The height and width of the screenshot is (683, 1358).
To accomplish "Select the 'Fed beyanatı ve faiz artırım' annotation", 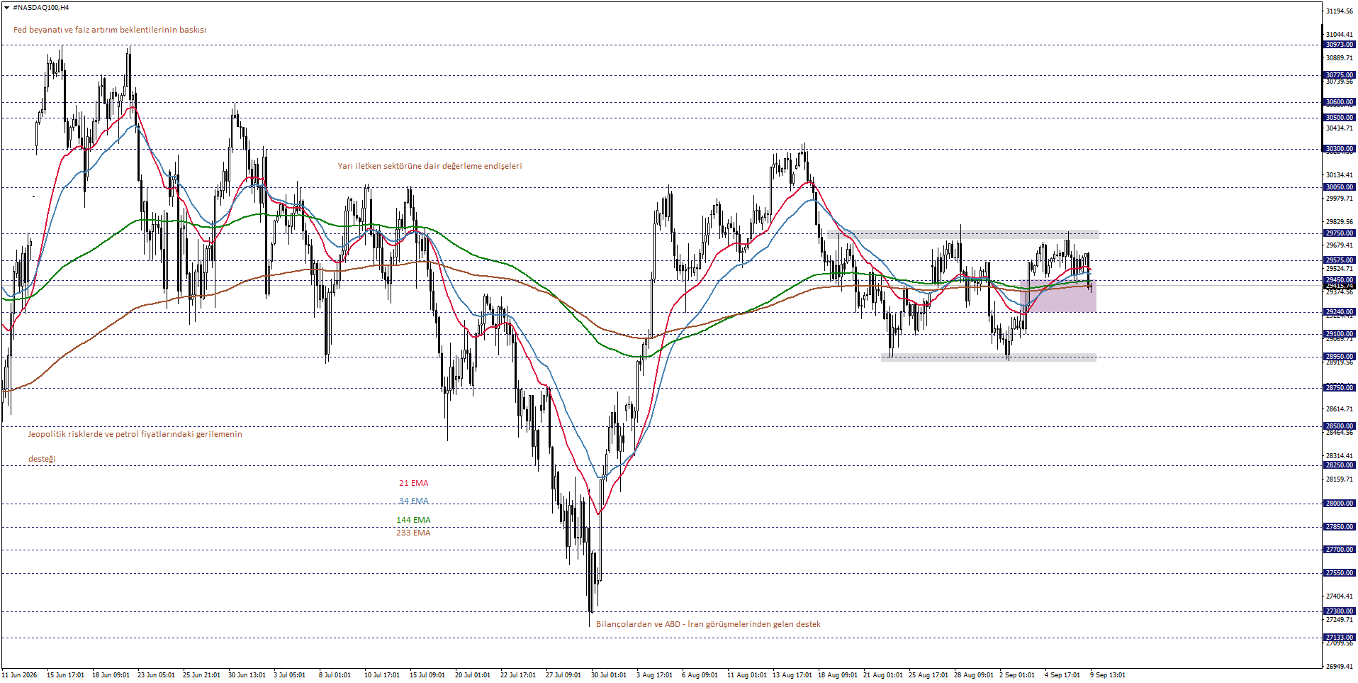I will click(x=110, y=30).
